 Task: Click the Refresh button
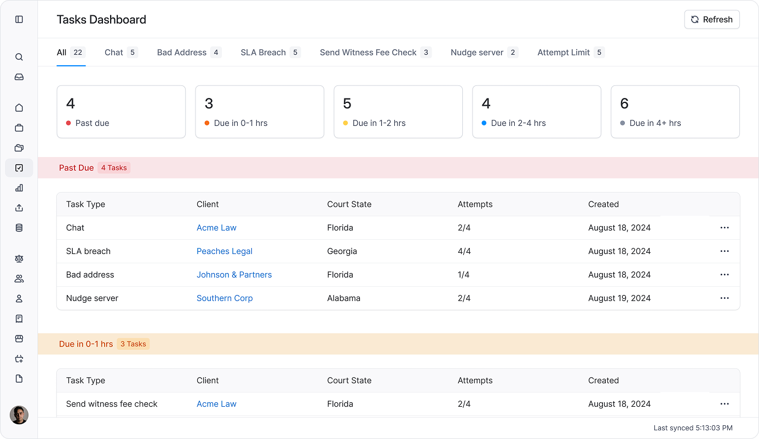[x=711, y=19]
